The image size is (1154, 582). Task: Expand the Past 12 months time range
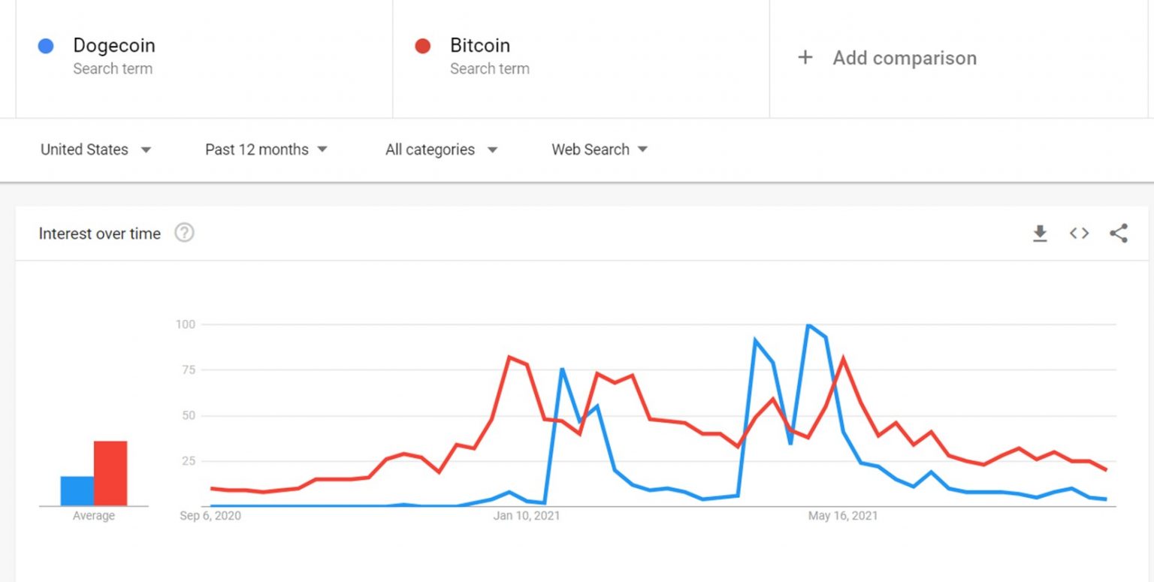coord(266,149)
